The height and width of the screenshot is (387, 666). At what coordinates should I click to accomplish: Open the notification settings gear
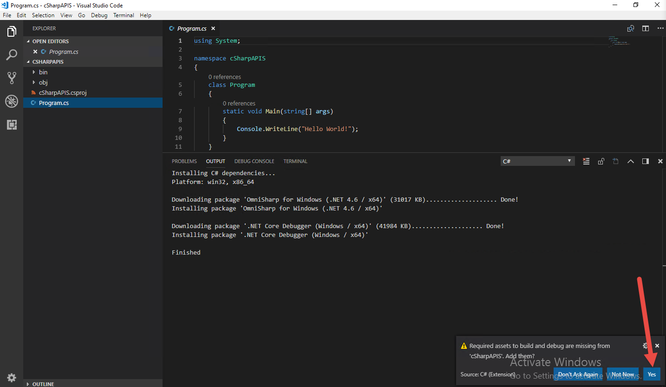(645, 346)
